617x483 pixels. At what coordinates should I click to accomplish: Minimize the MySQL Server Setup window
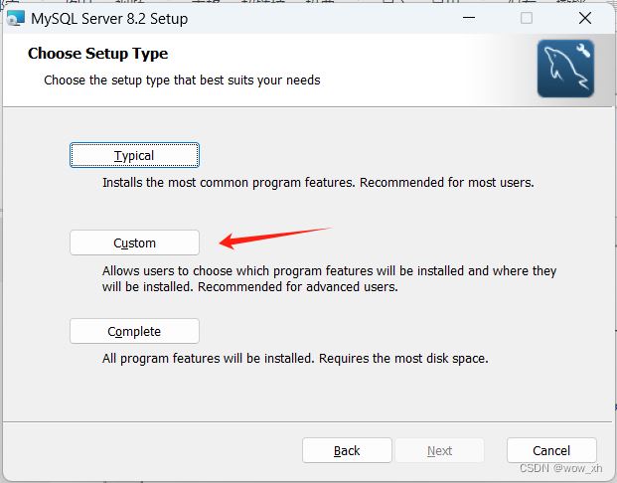tap(469, 18)
